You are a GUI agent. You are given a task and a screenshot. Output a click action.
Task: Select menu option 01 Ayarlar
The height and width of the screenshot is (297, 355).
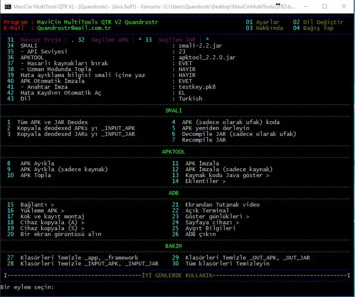(262, 22)
